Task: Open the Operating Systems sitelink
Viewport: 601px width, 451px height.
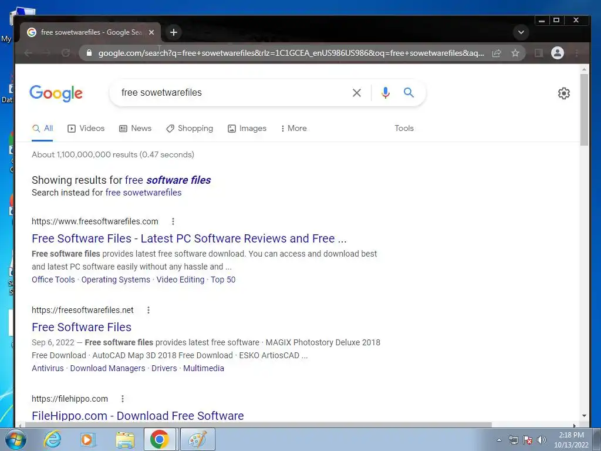Action: point(116,280)
